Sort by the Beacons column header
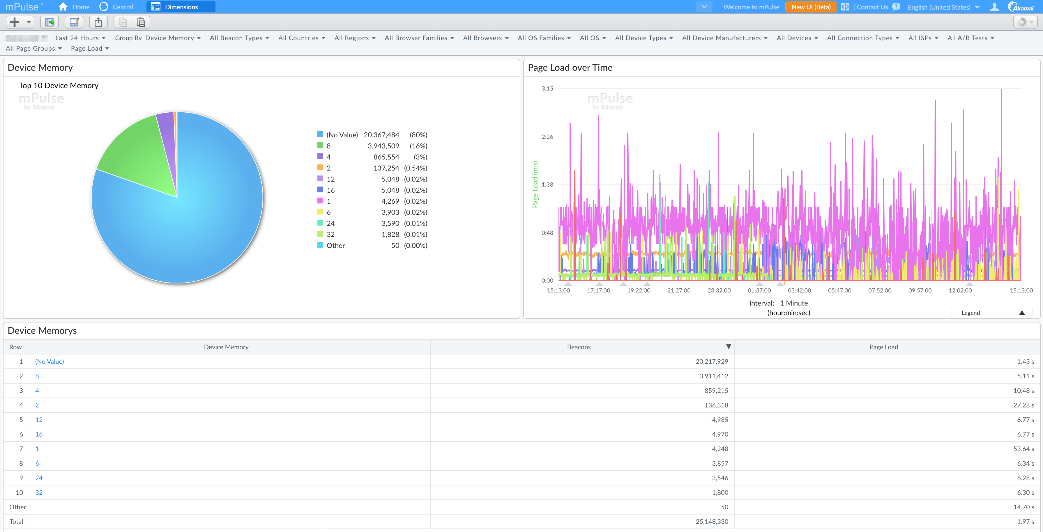 (x=579, y=347)
